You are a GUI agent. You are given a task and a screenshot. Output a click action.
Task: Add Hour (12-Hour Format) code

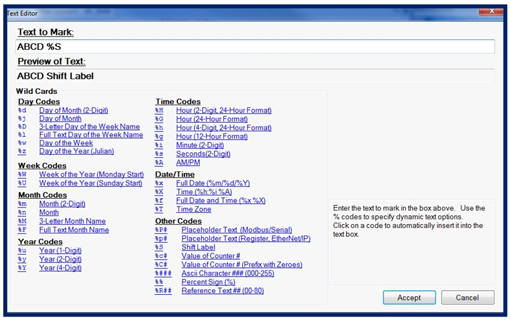pos(212,136)
